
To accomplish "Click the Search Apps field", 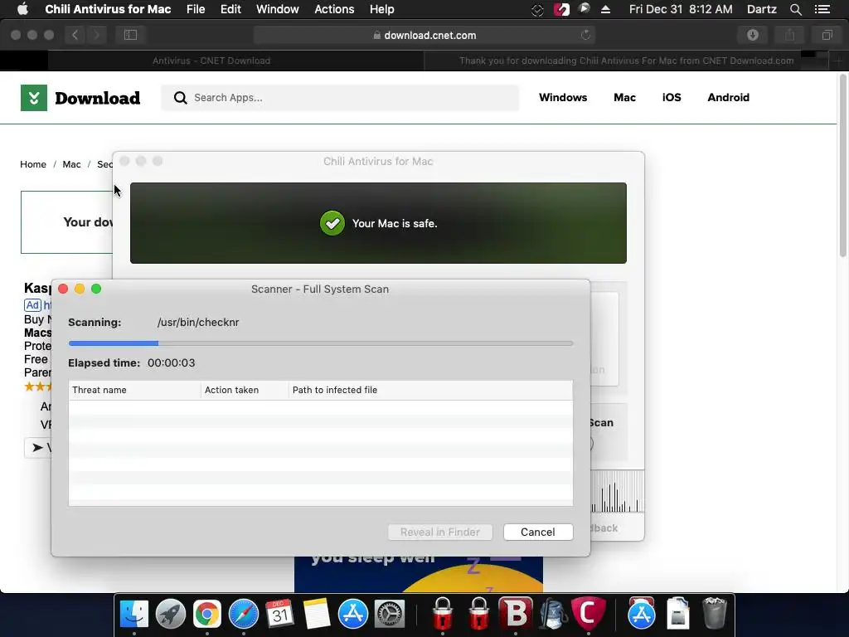I will tap(340, 98).
